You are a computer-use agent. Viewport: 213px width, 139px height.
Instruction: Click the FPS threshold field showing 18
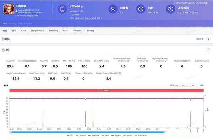(183, 85)
